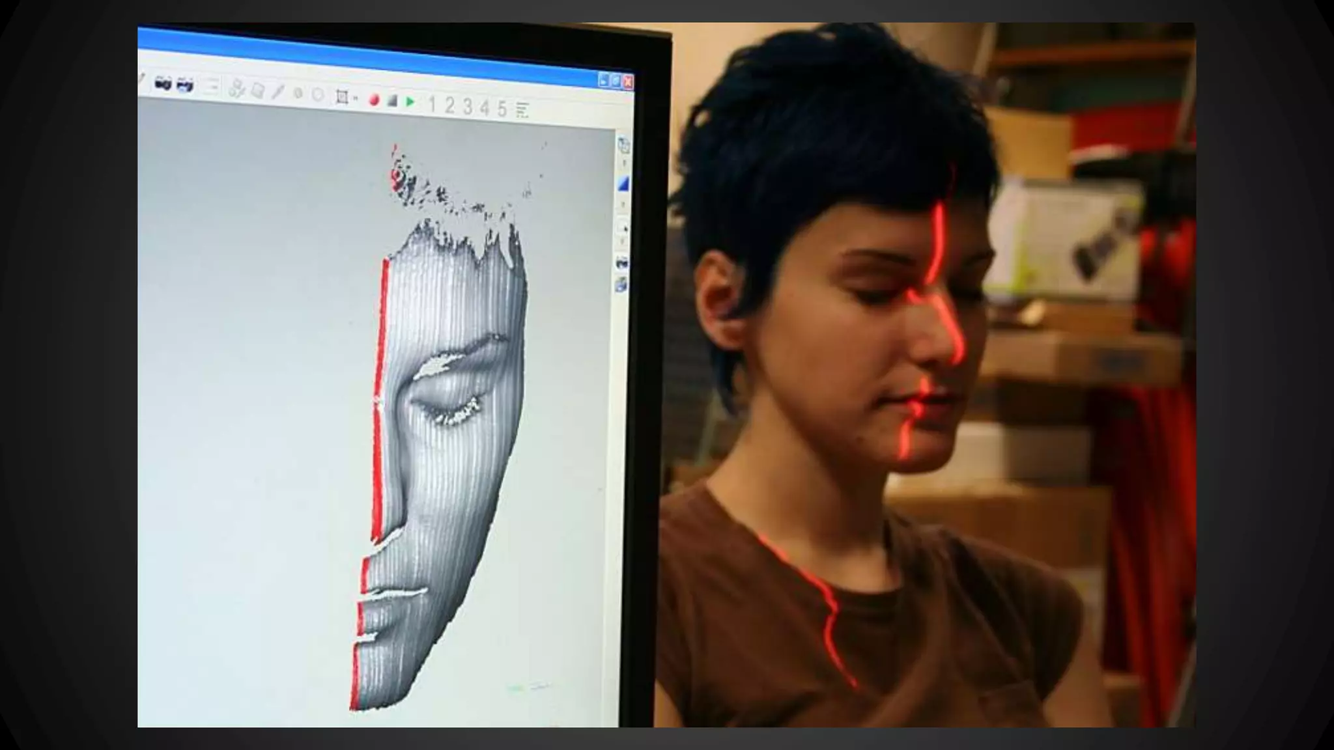
Task: Open dropdown arrow beside frame tool
Action: [356, 98]
